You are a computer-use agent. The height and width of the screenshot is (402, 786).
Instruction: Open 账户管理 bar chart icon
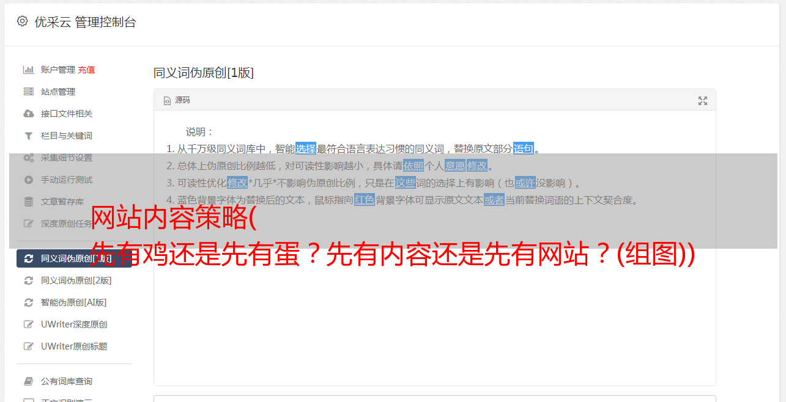pyautogui.click(x=28, y=70)
